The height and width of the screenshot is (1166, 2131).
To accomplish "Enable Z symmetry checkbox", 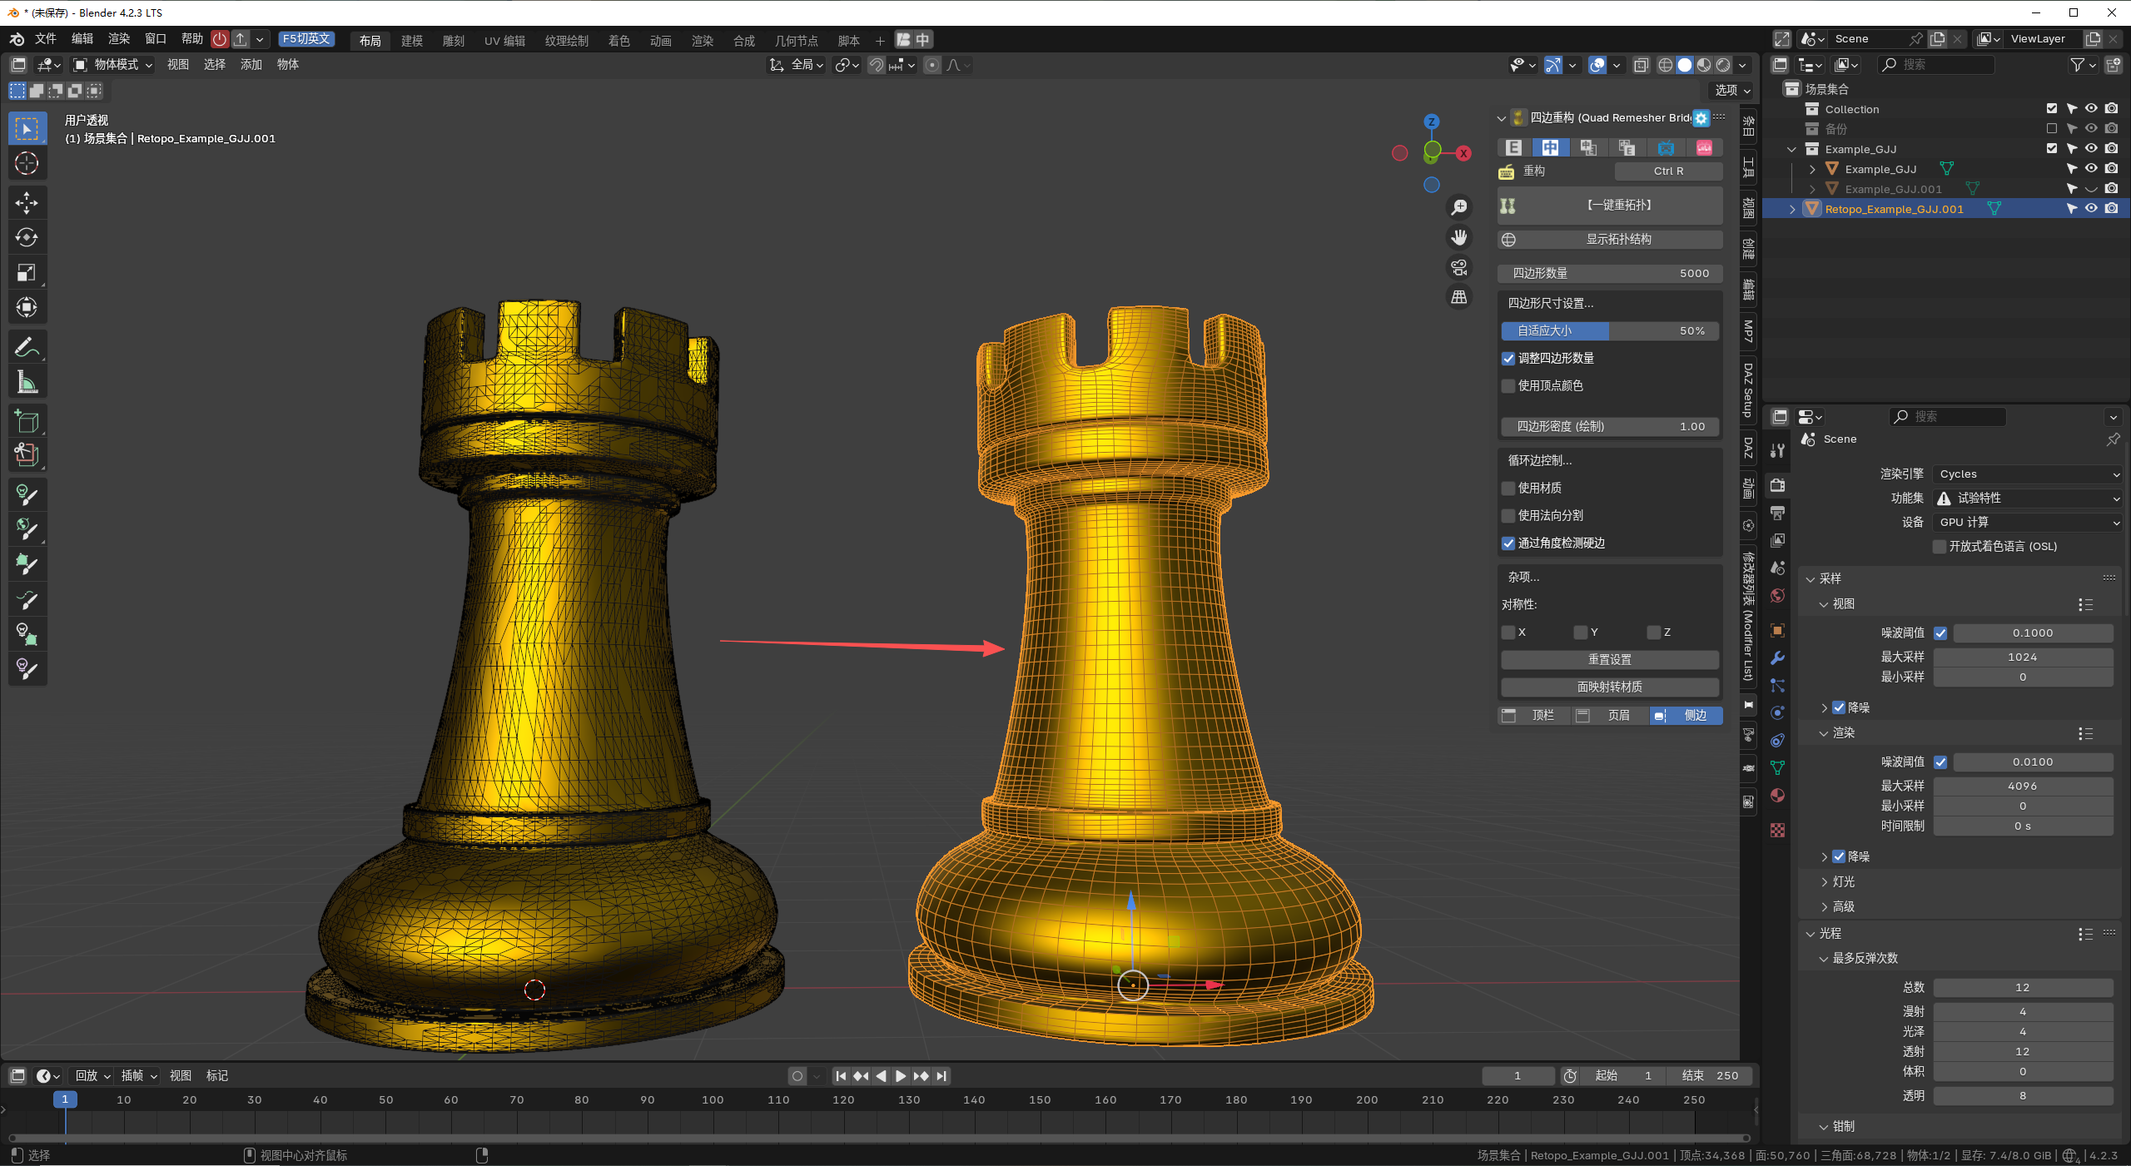I will tap(1654, 633).
